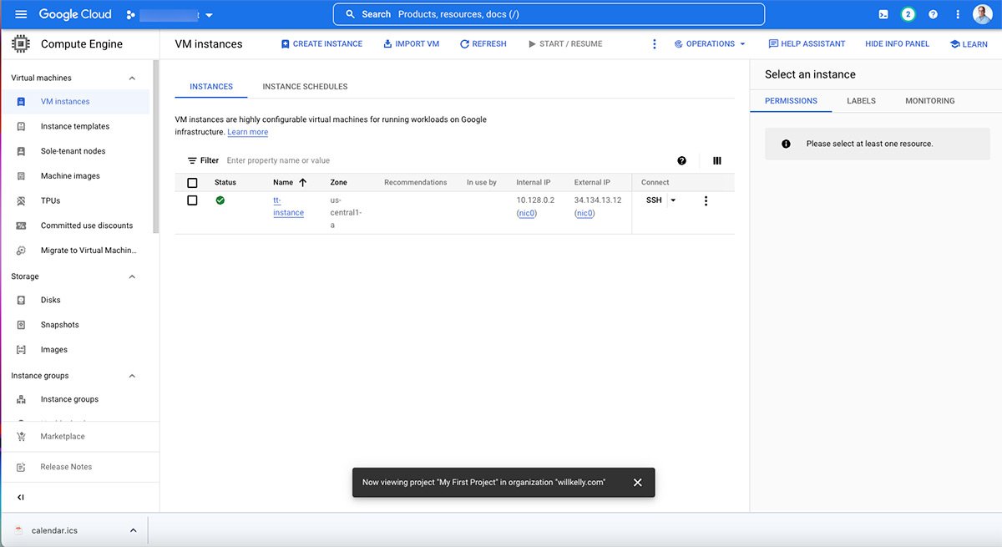This screenshot has height=547, width=1002.
Task: Collapse the left navigation sidebar
Action: click(21, 497)
